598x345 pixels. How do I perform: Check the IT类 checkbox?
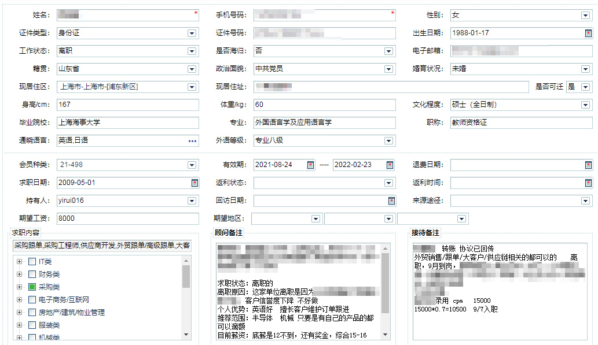[32, 262]
